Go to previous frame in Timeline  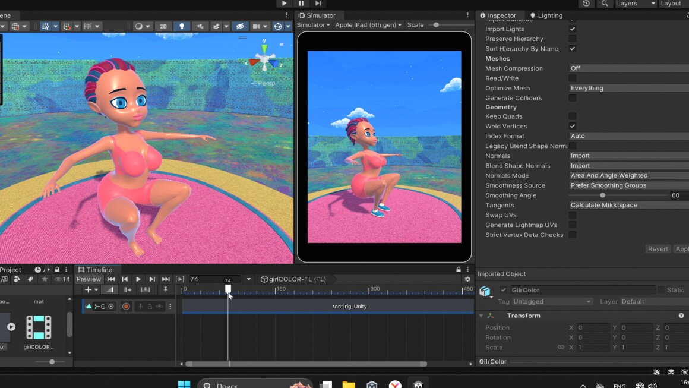coord(125,279)
